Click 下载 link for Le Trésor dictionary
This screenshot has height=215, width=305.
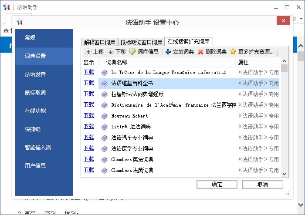pos(89,72)
